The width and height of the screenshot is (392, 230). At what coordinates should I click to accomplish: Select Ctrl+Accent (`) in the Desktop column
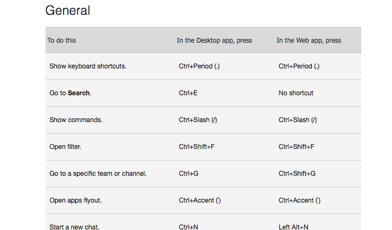[x=200, y=200]
